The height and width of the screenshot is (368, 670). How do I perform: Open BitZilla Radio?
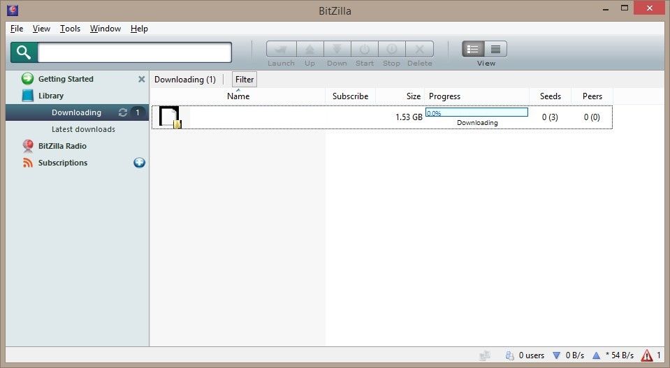tap(62, 146)
